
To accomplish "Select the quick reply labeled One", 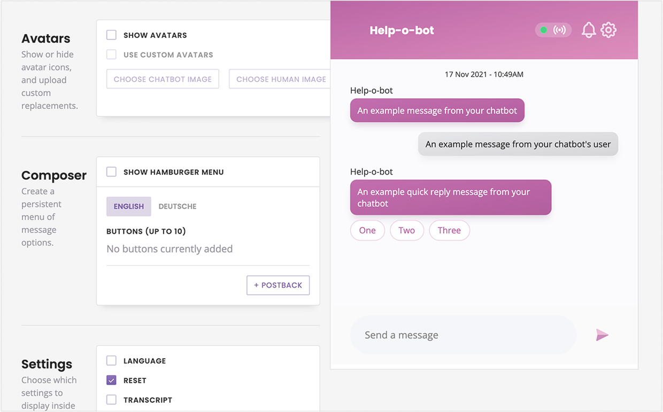I will [367, 230].
